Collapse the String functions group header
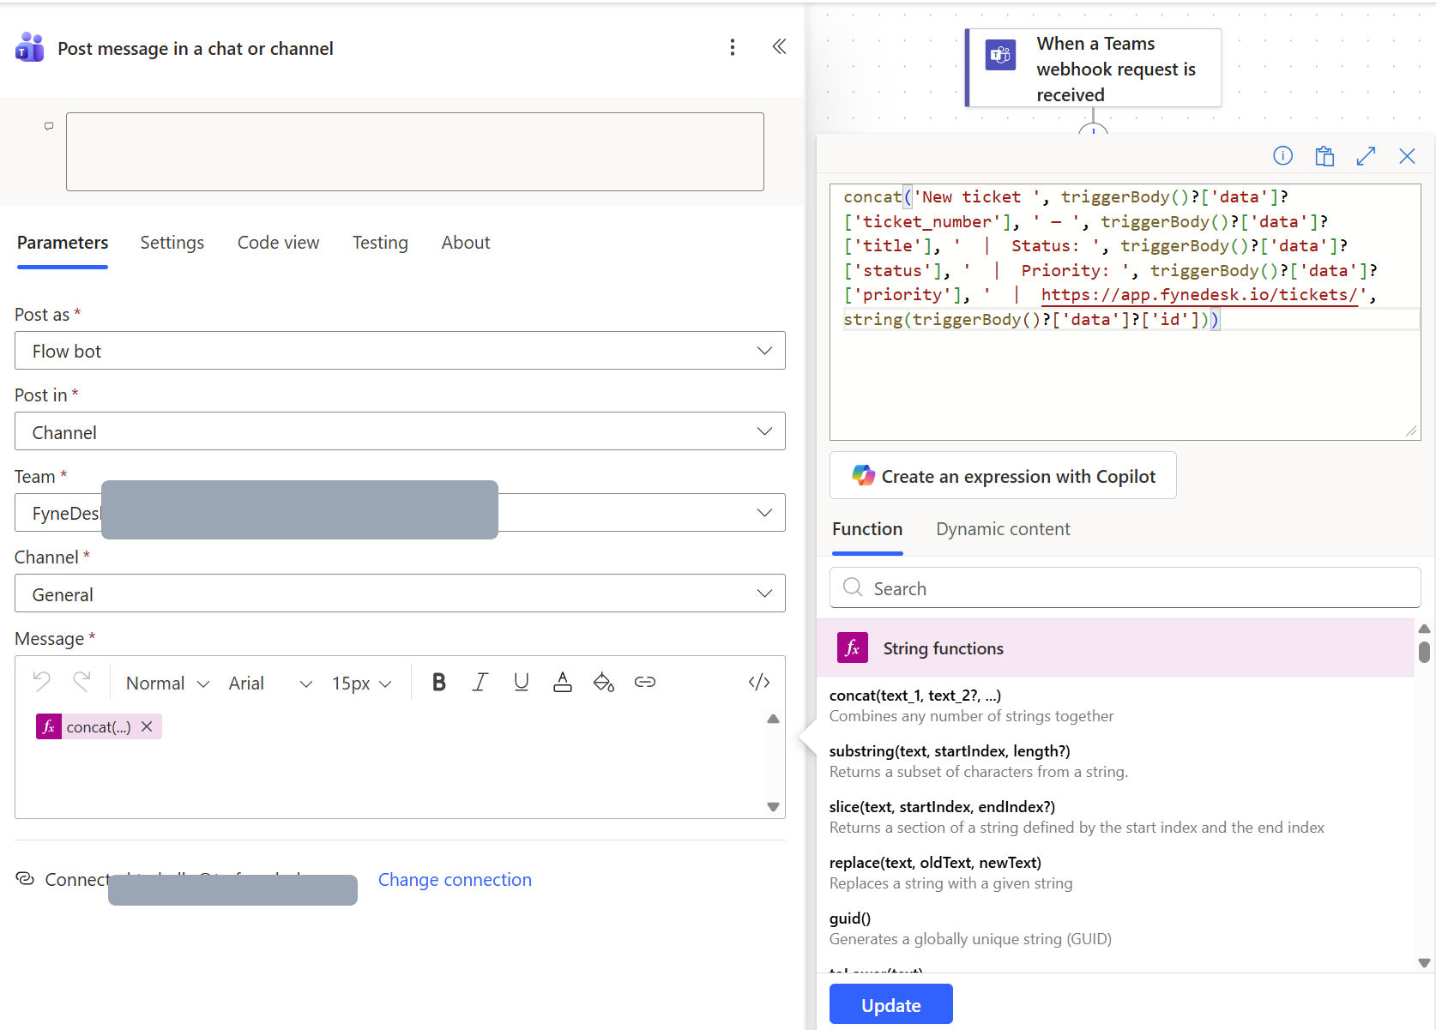Image resolution: width=1436 pixels, height=1030 pixels. 1115,648
